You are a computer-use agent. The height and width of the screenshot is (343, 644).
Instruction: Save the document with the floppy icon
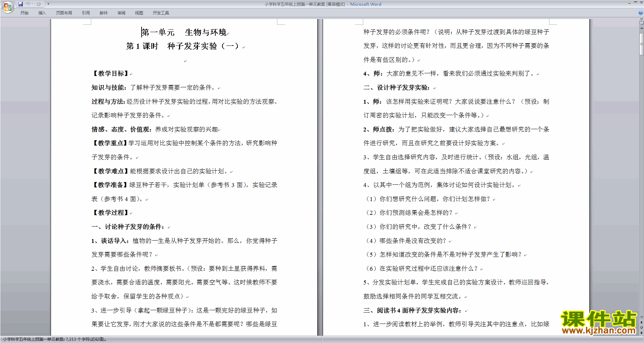20,4
